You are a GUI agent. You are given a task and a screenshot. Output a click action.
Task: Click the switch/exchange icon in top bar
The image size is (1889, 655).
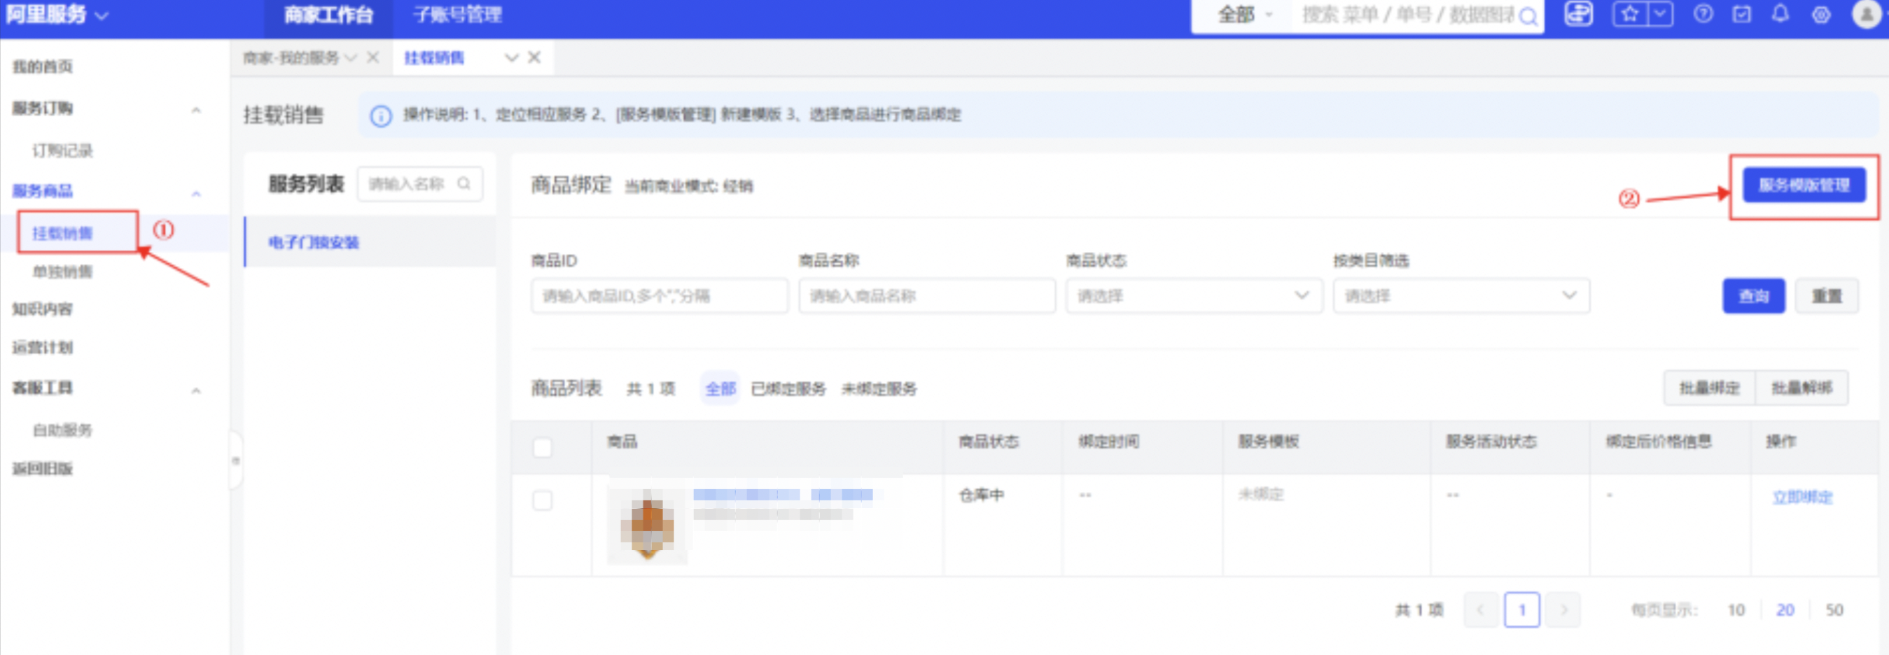[1578, 14]
